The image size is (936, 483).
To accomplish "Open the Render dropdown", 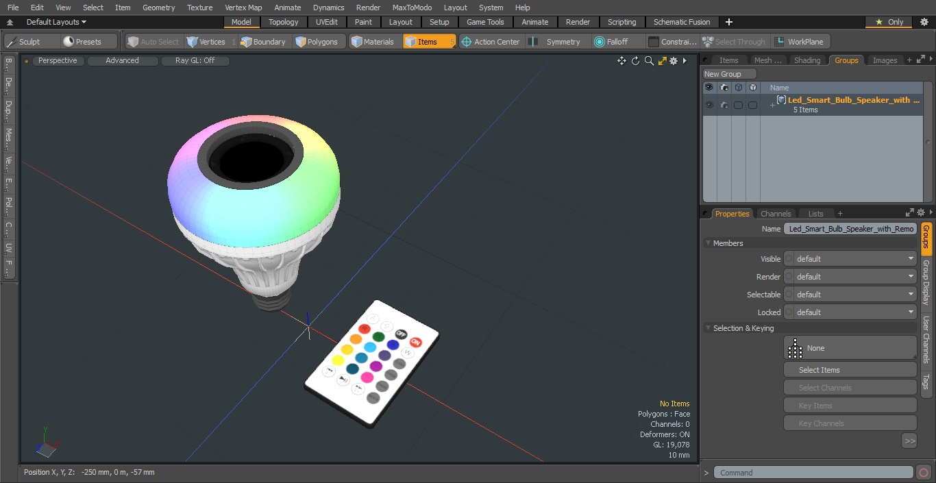I will coord(850,277).
